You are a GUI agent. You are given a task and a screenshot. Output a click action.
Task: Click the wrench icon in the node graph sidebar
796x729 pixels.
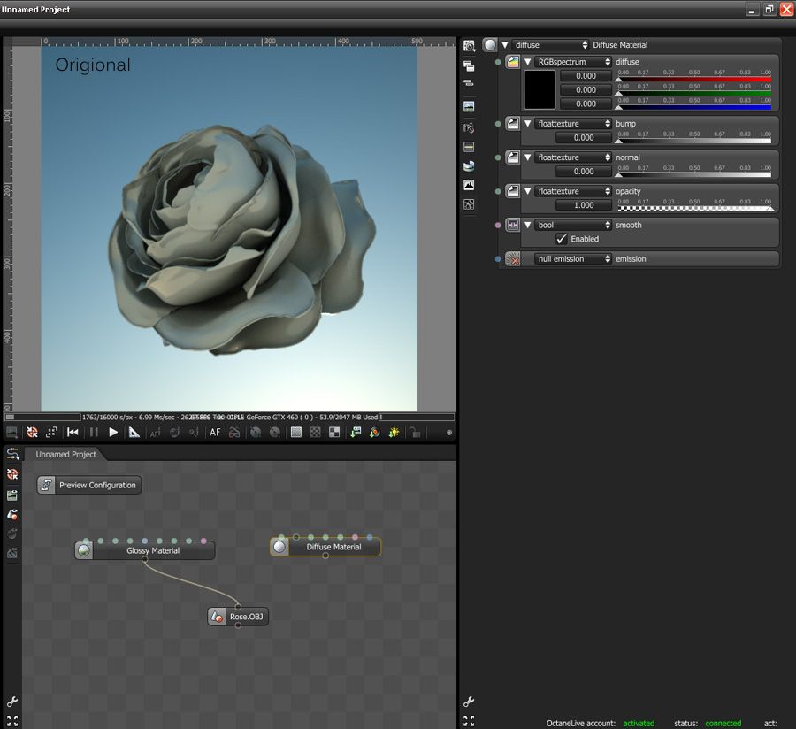pyautogui.click(x=12, y=702)
